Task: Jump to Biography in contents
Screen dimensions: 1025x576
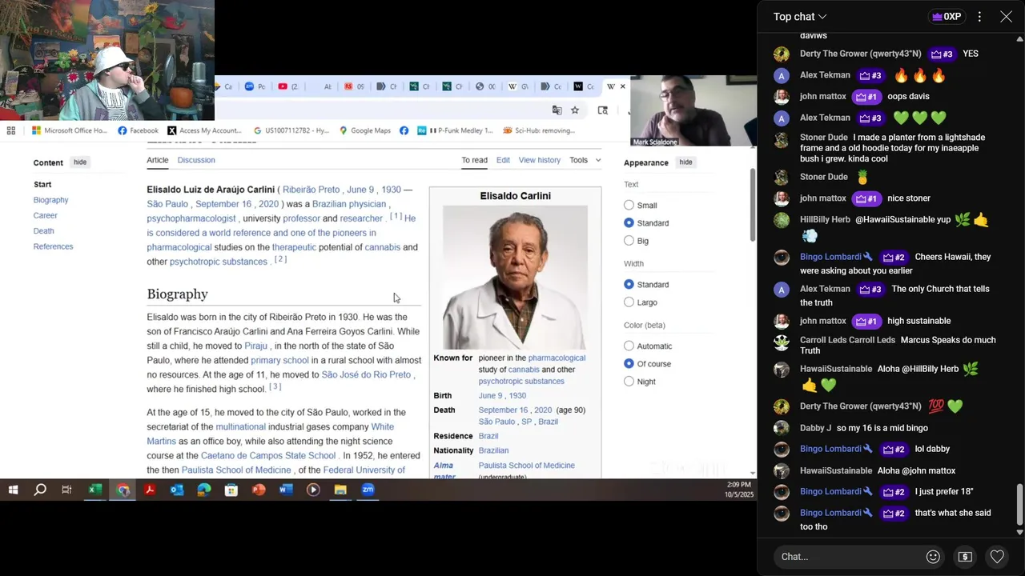Action: tap(50, 200)
